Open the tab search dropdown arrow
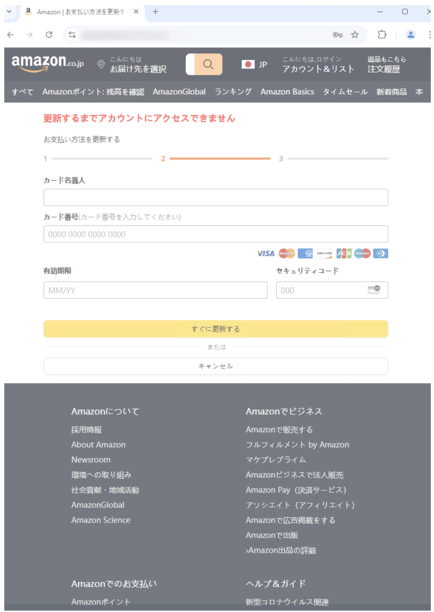 [x=9, y=12]
